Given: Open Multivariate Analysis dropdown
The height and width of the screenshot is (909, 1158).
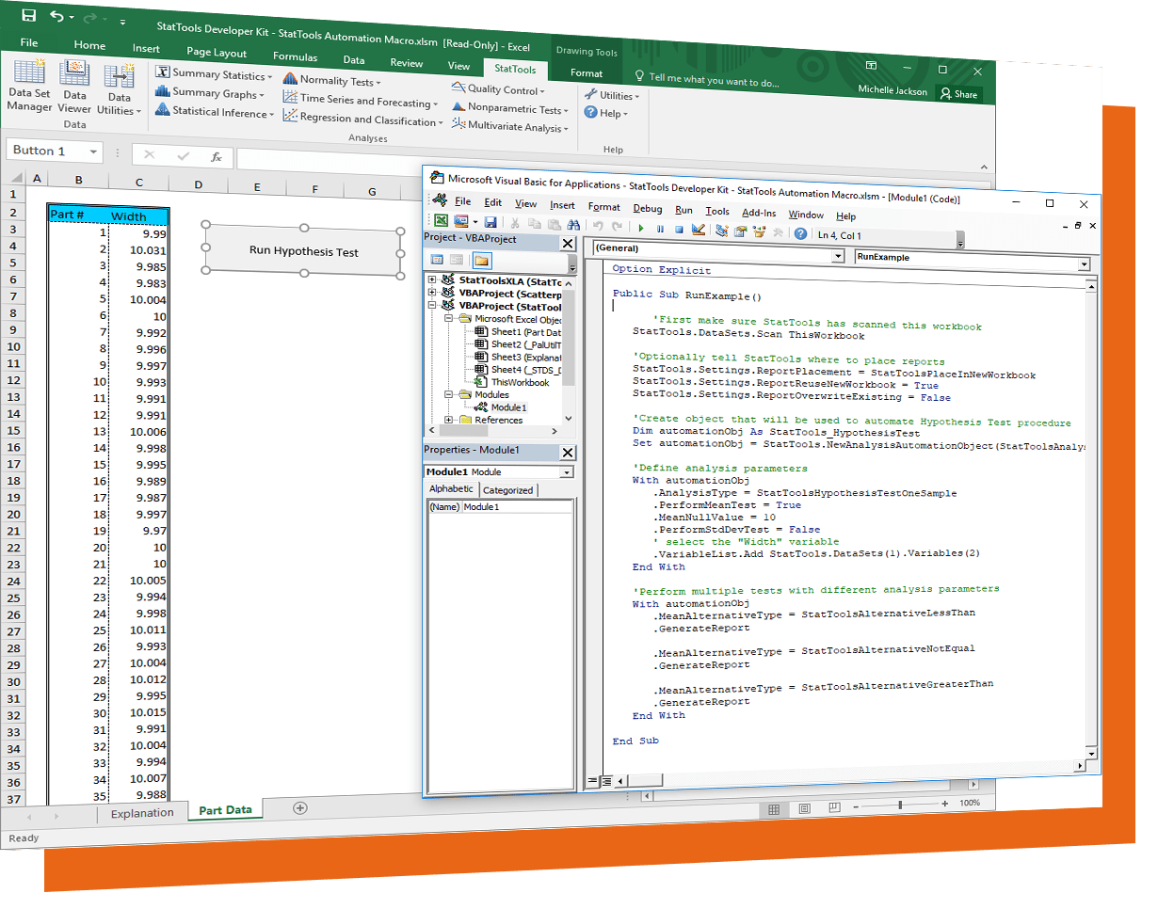Looking at the screenshot, I should coord(509,127).
